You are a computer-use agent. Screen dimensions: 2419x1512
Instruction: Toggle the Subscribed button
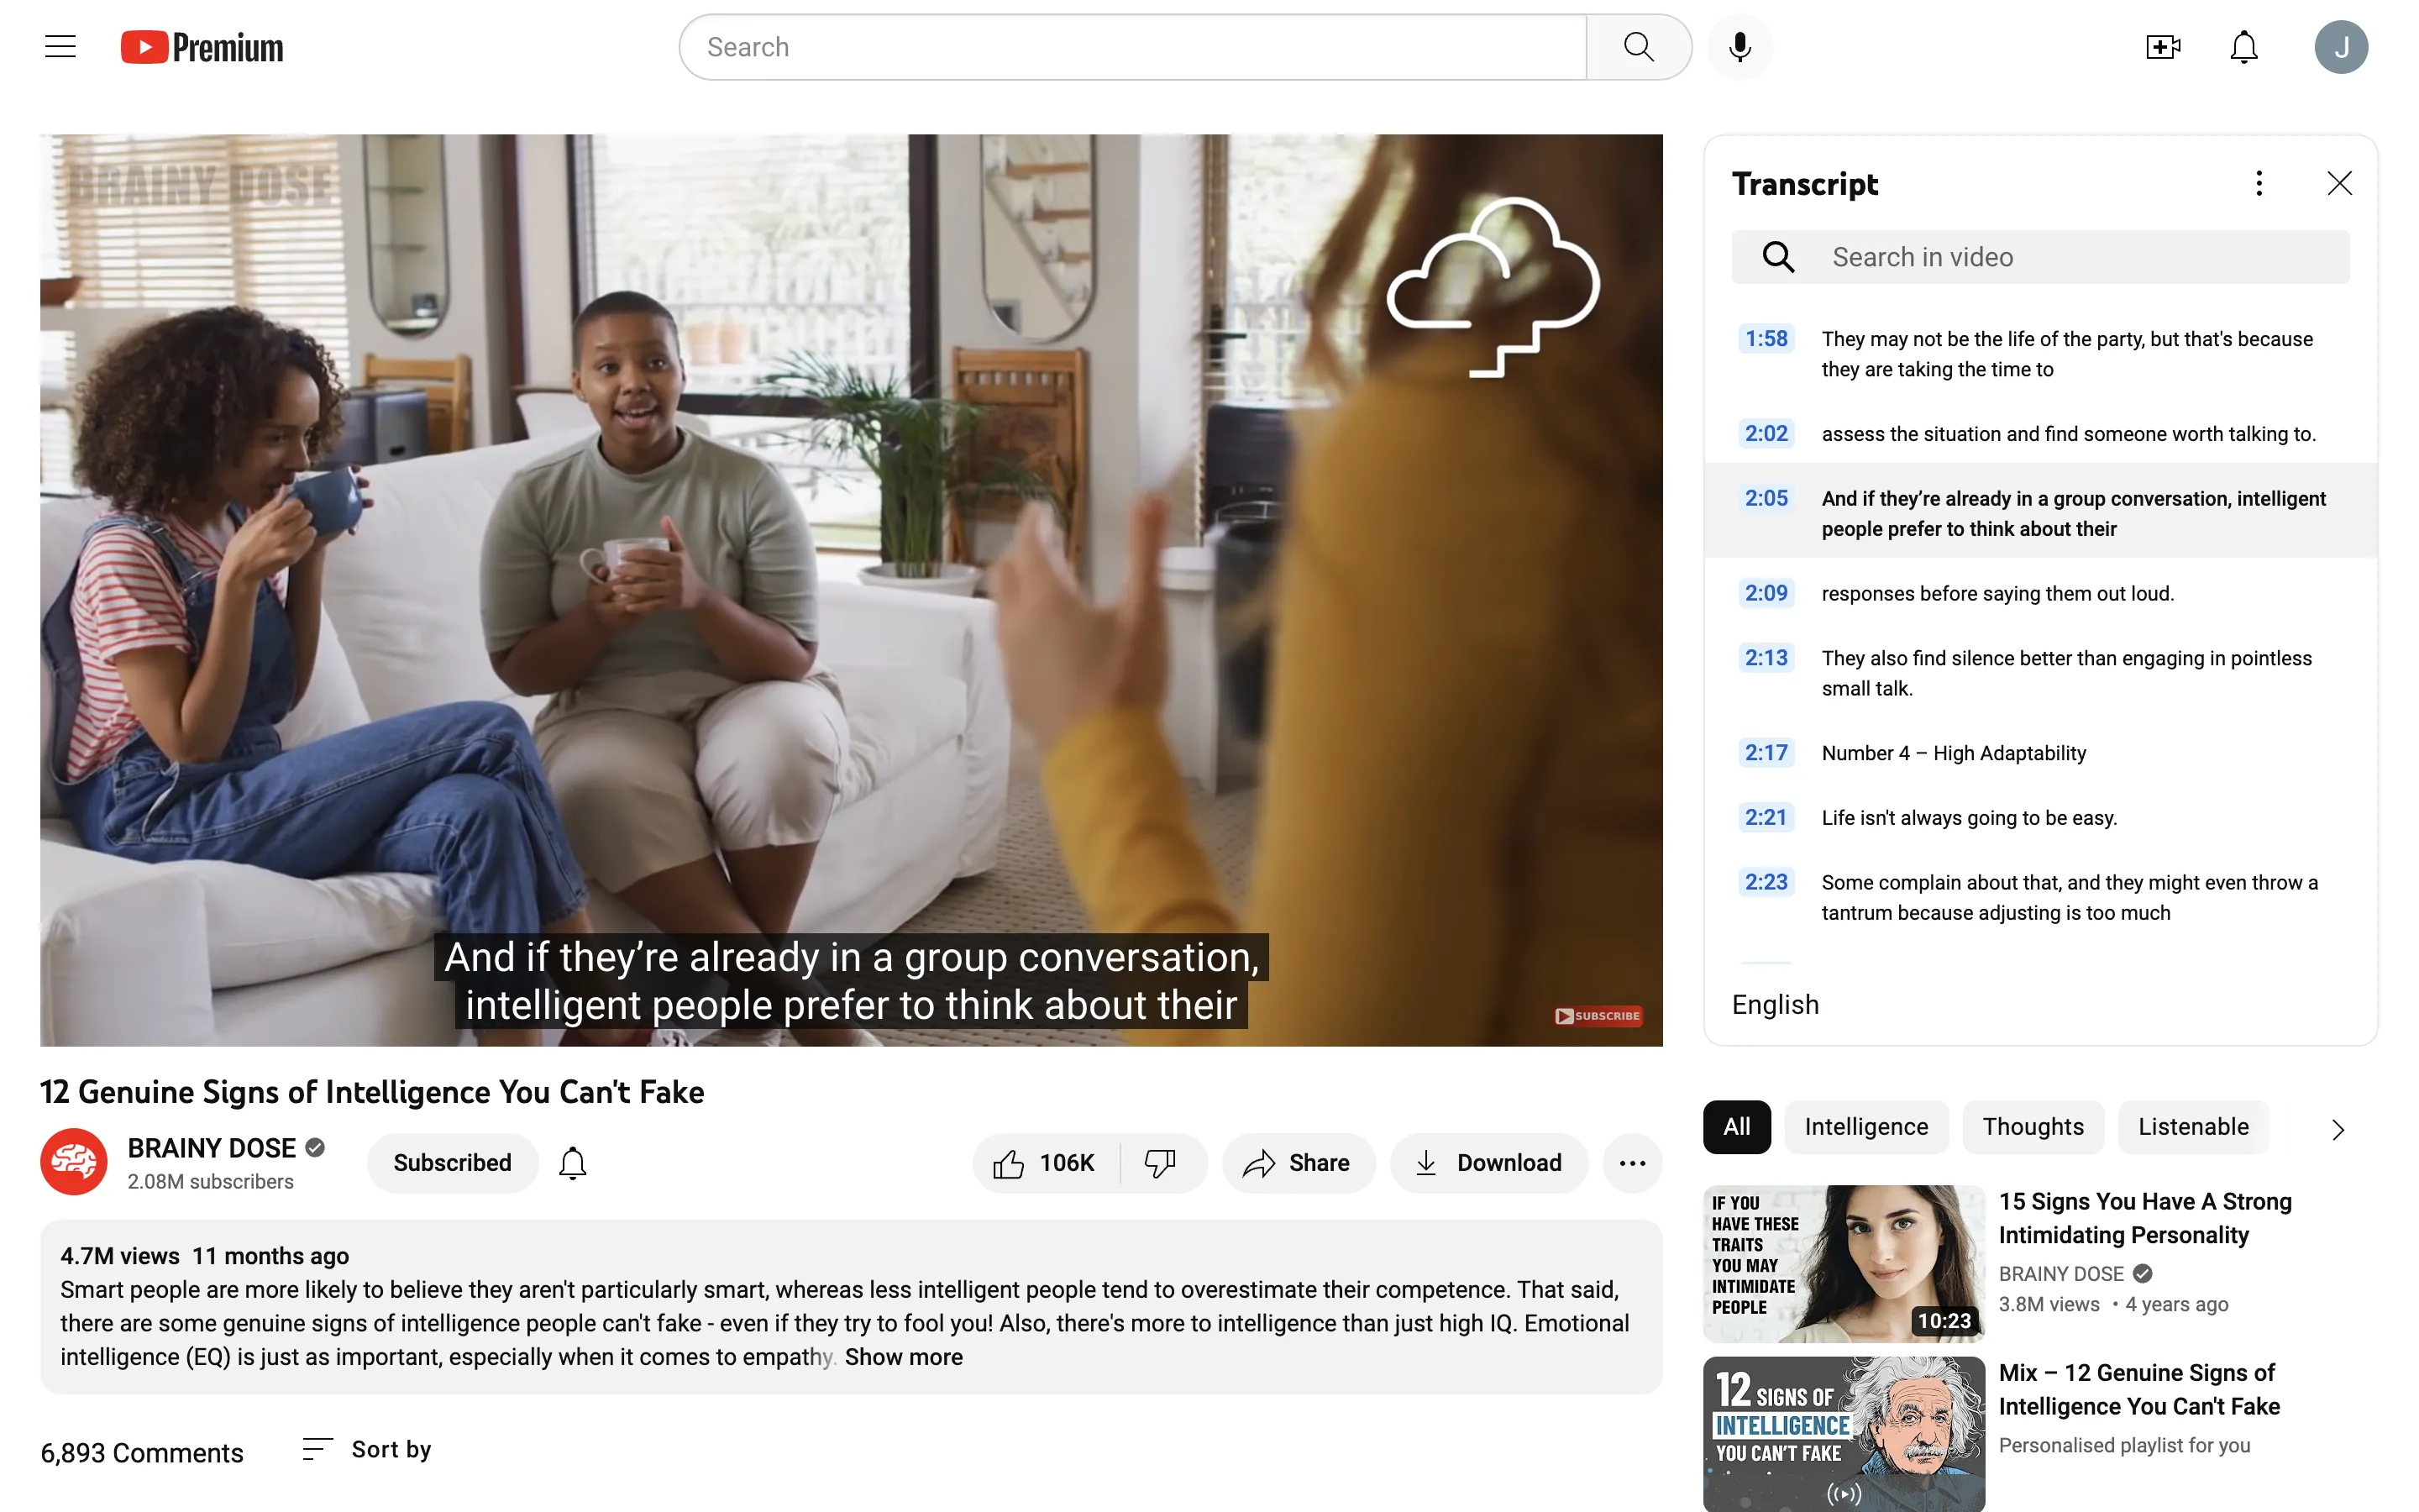point(452,1163)
